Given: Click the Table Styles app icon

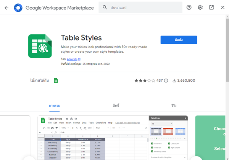Looking at the screenshot, I should coord(40,46).
